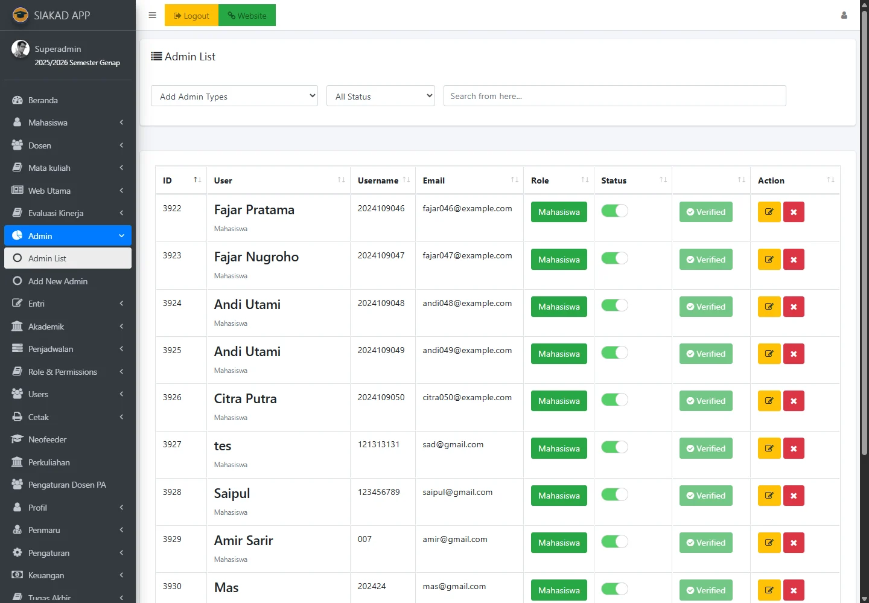Image resolution: width=869 pixels, height=603 pixels.
Task: Expand the Mahasiswa sidebar menu
Action: click(x=68, y=123)
